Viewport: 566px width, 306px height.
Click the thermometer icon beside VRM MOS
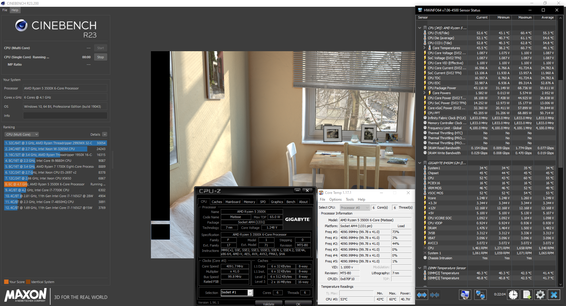pos(425,188)
